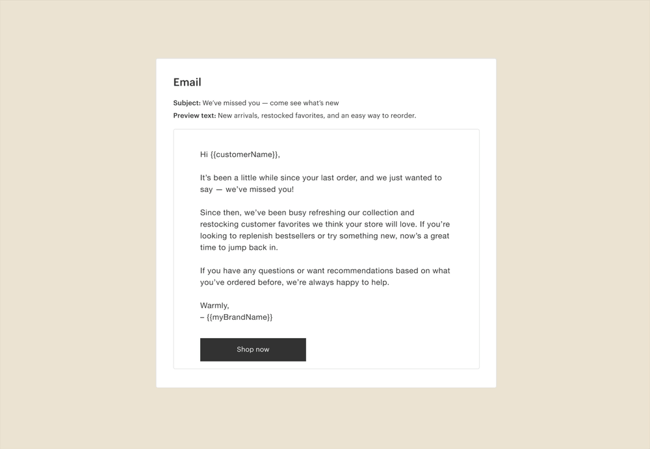Select the subject line "We've missed you"
The width and height of the screenshot is (650, 449).
pos(231,103)
